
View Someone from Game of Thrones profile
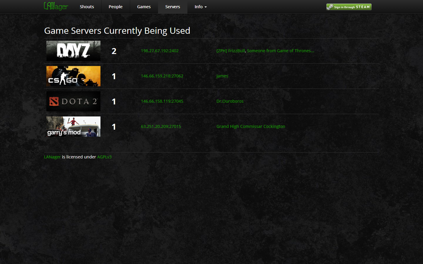[x=281, y=51]
